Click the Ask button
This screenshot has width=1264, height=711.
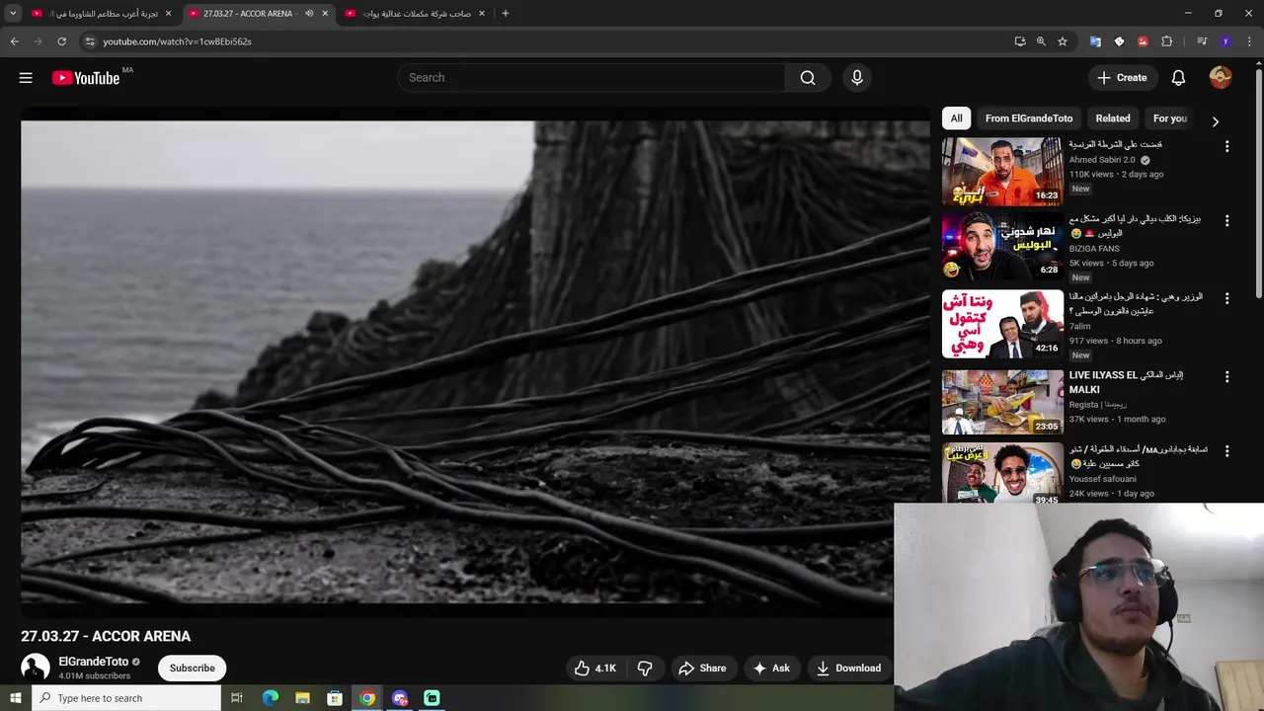771,669
